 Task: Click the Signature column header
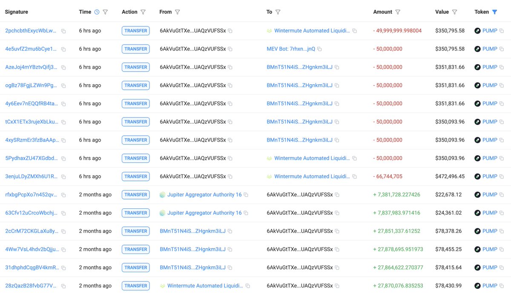click(17, 12)
